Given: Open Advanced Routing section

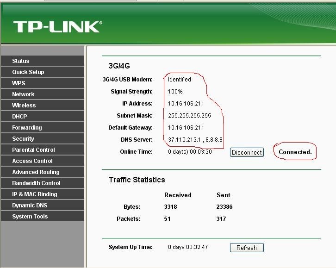Looking at the screenshot, I should click(x=36, y=172).
